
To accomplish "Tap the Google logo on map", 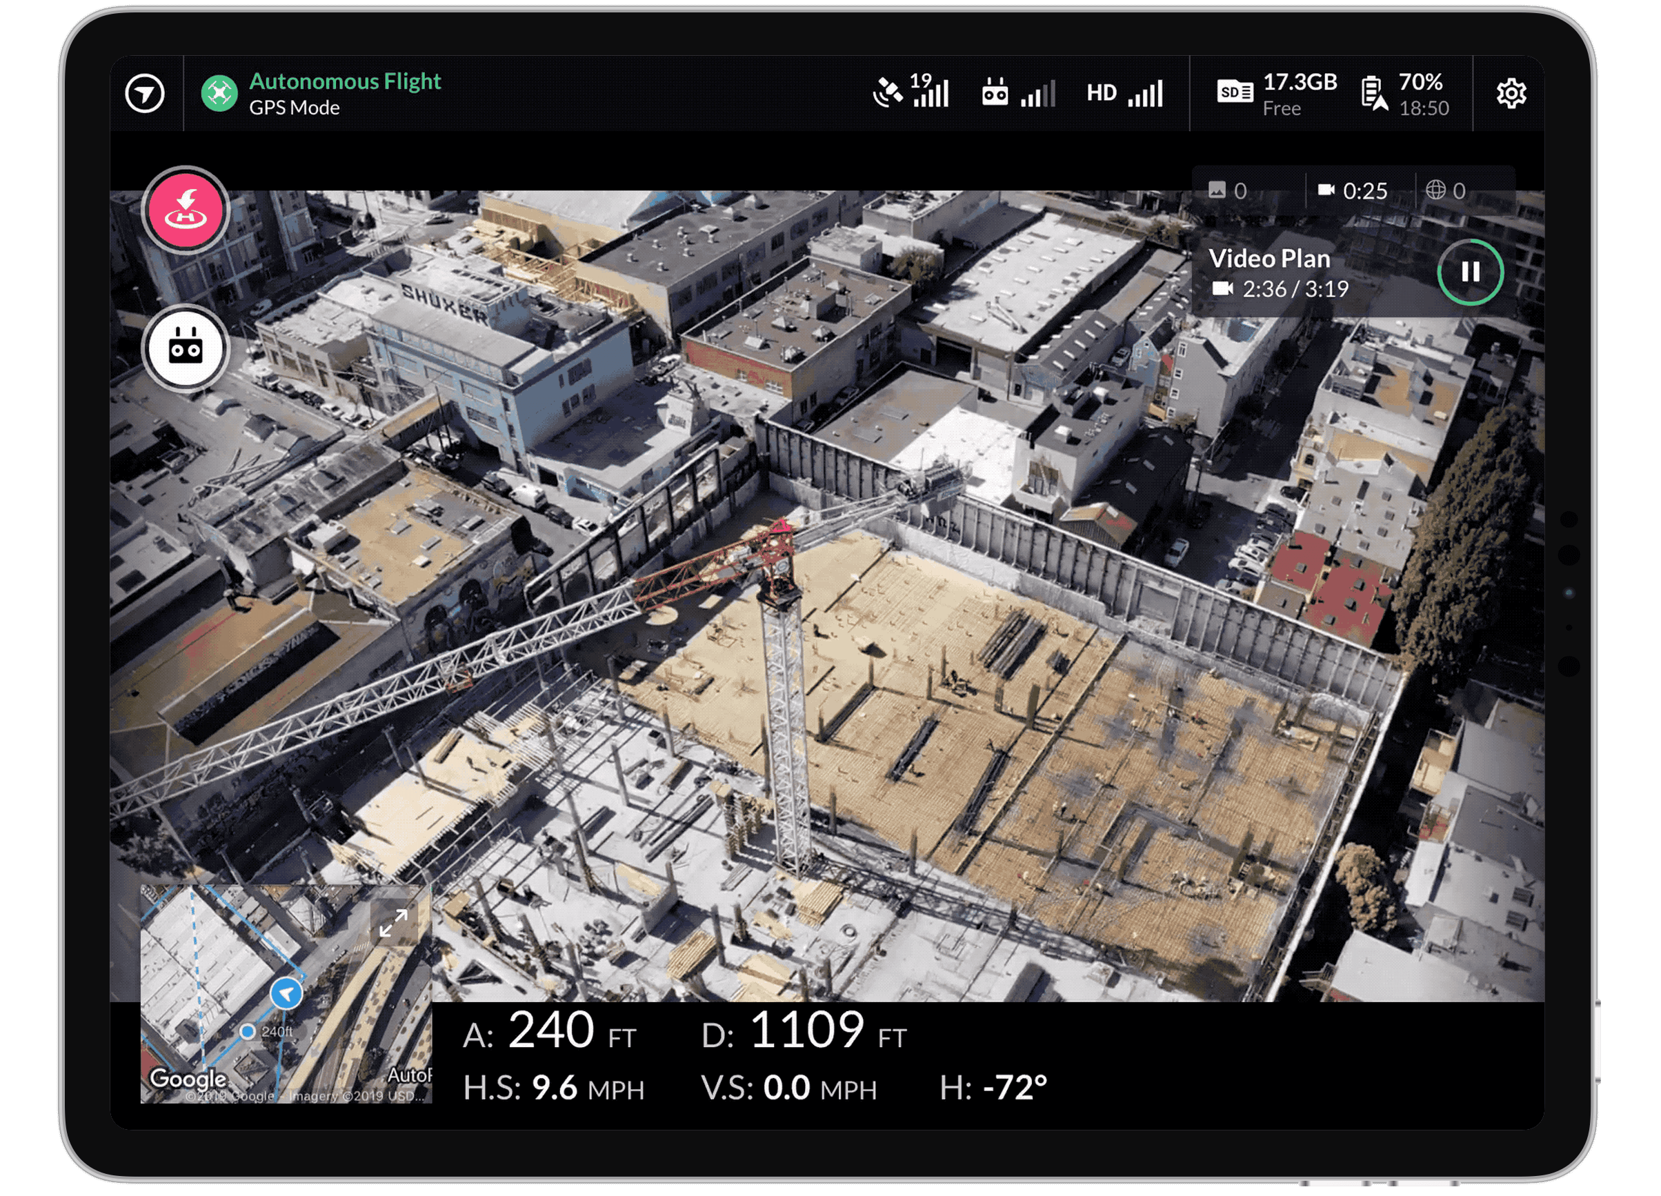I will (188, 1079).
